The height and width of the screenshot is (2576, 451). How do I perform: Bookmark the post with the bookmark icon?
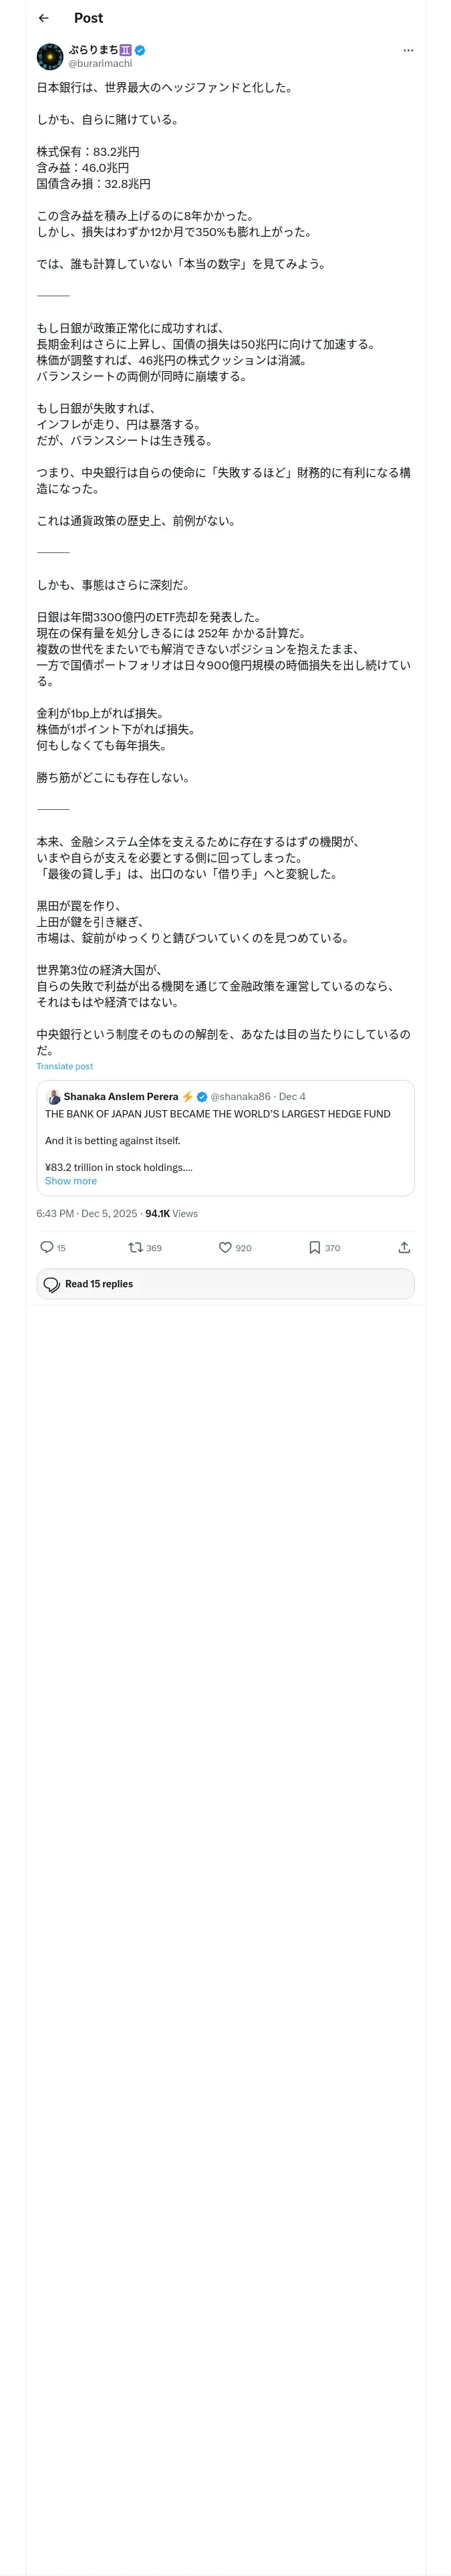[314, 1247]
